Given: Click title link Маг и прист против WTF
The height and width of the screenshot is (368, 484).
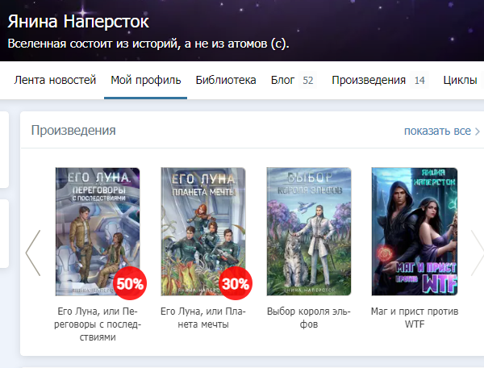Looking at the screenshot, I should [x=415, y=318].
